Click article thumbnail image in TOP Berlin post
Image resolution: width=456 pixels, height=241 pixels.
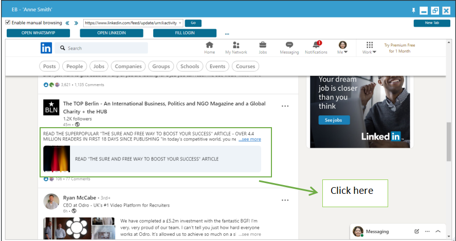pyautogui.click(x=57, y=159)
